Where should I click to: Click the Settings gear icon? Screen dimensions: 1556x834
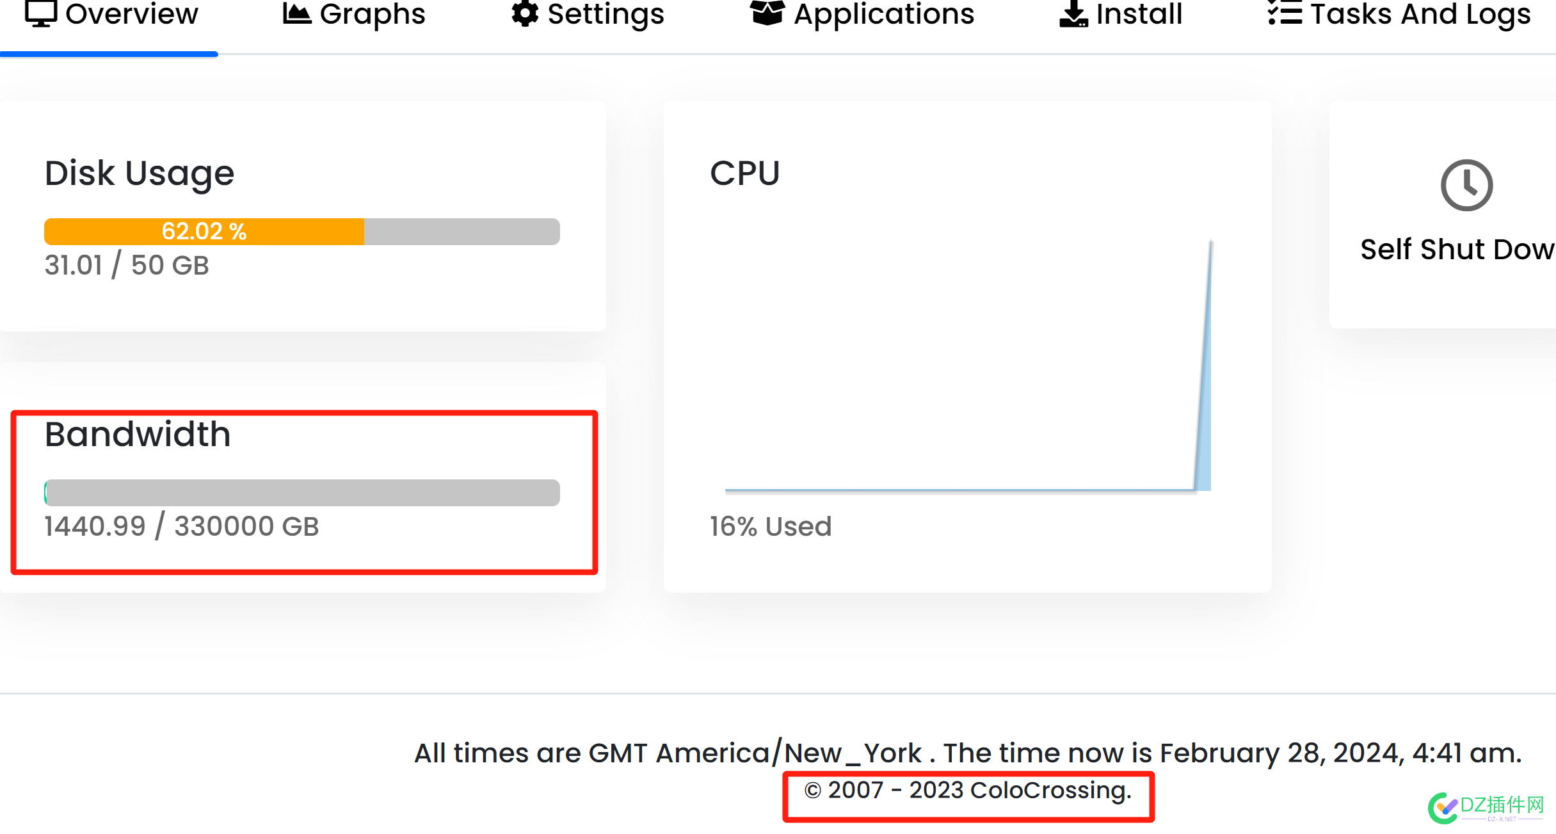coord(524,13)
